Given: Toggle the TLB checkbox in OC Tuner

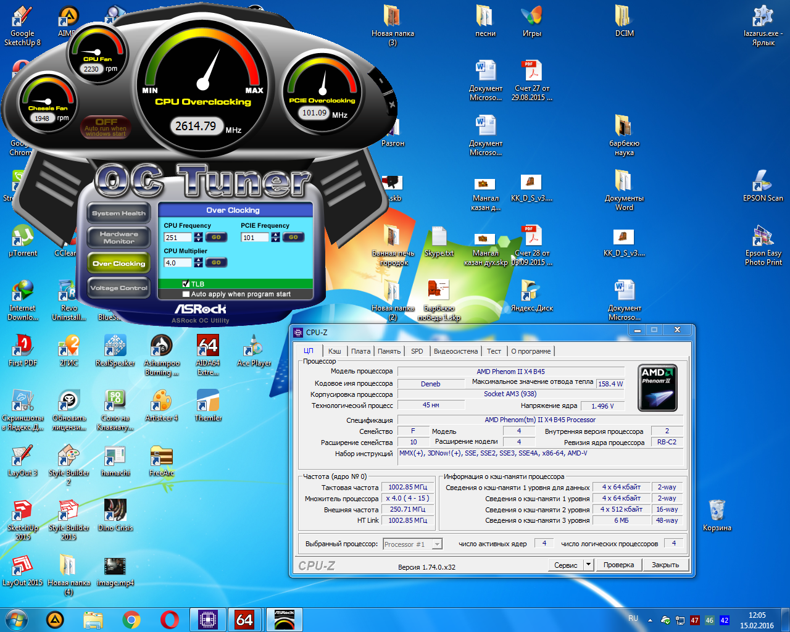Looking at the screenshot, I should click(x=186, y=284).
